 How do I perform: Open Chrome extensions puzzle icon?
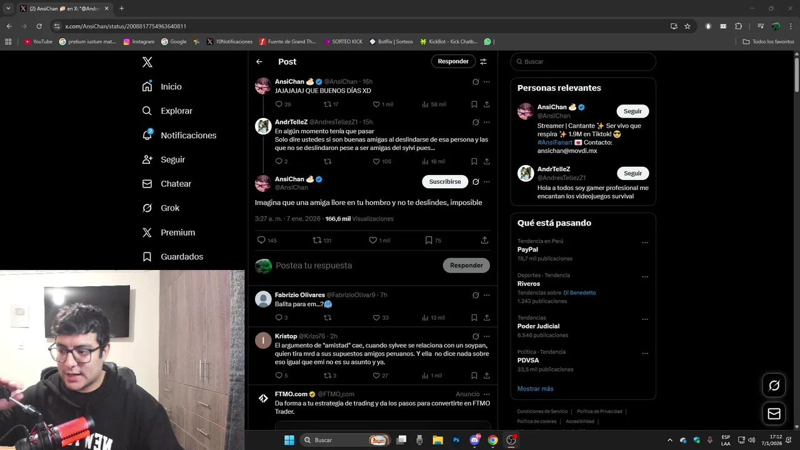(738, 26)
